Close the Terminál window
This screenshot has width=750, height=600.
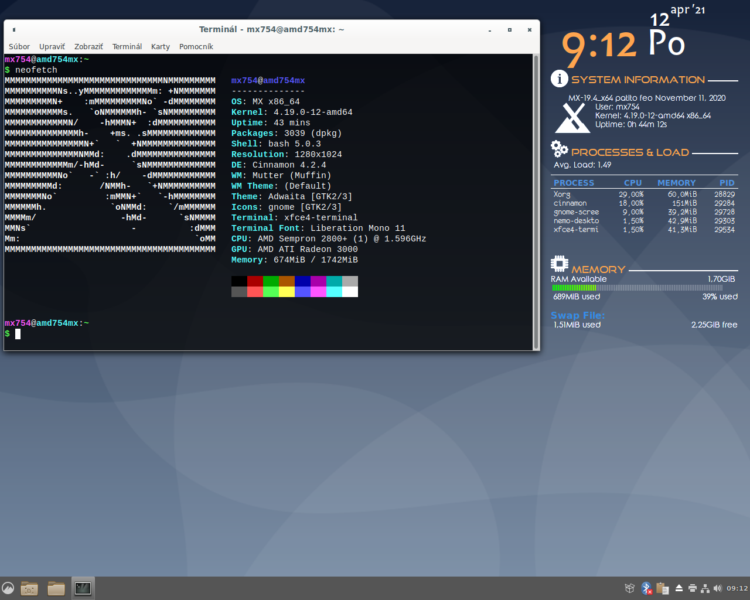pos(530,29)
